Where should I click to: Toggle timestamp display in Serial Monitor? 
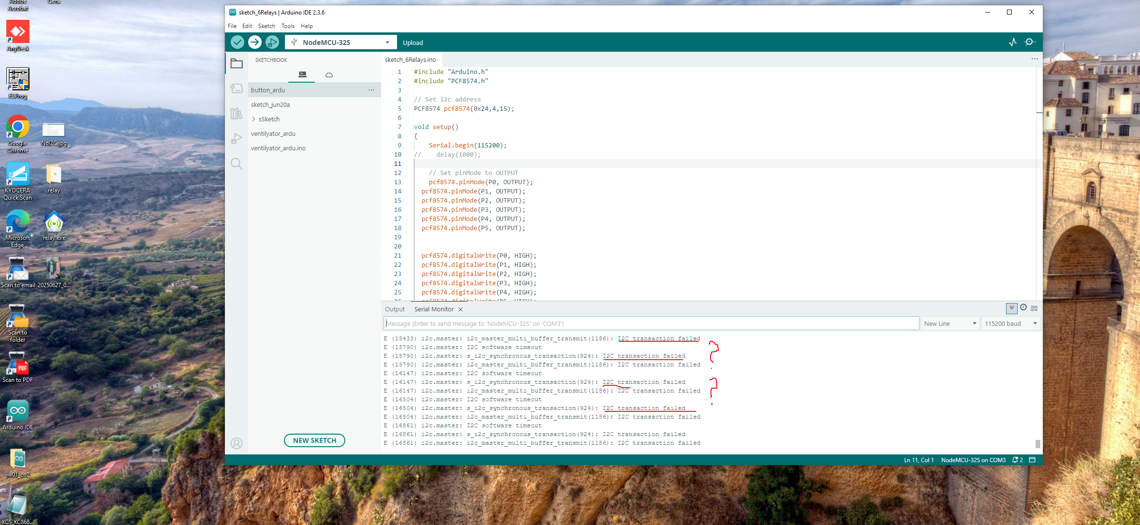tap(1023, 308)
